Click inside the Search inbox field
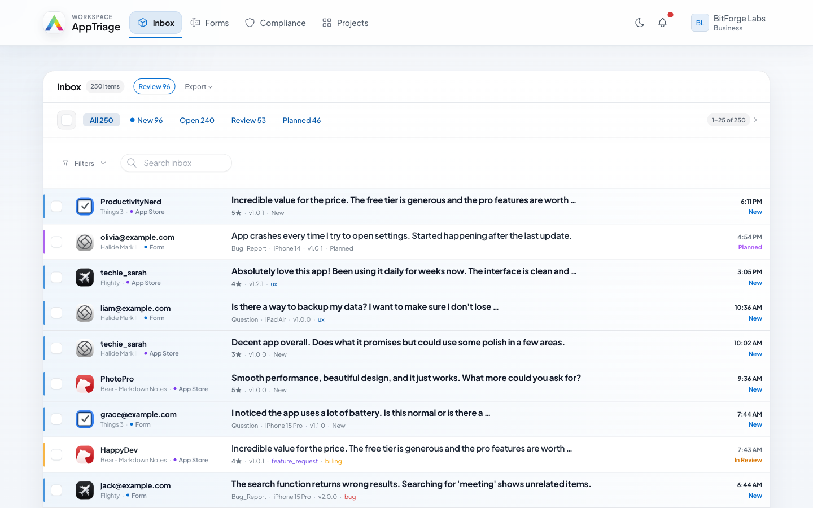Screen dimensions: 813x508 click(x=175, y=163)
